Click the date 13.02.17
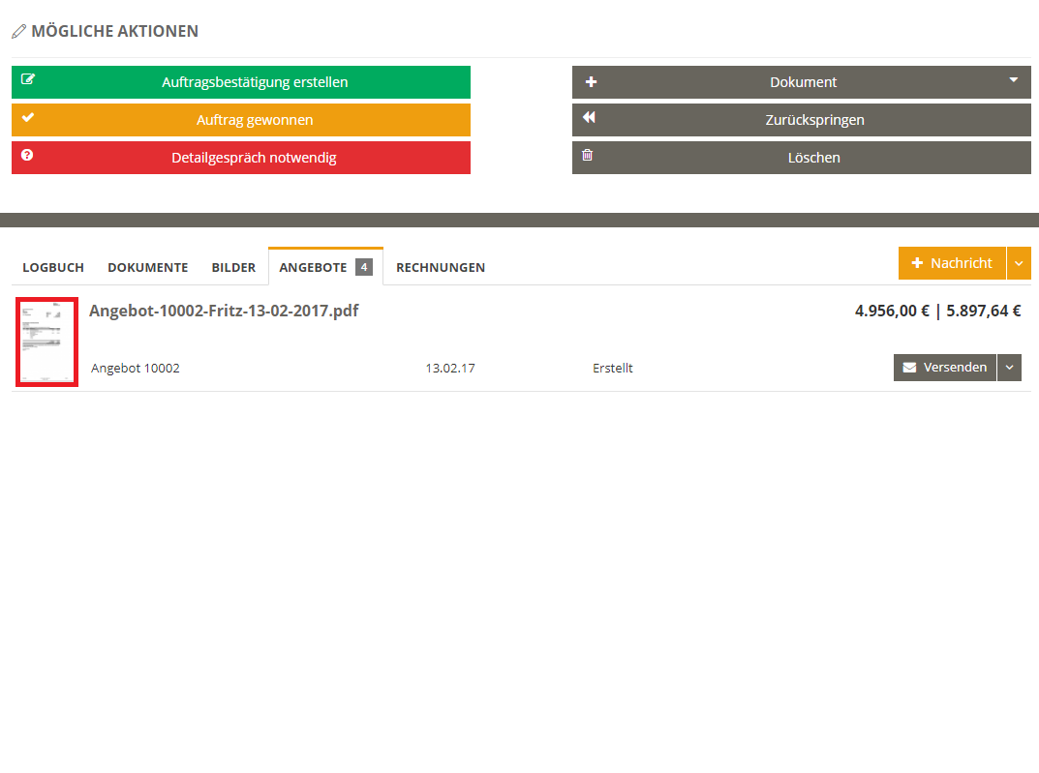The width and height of the screenshot is (1039, 773). [x=450, y=368]
